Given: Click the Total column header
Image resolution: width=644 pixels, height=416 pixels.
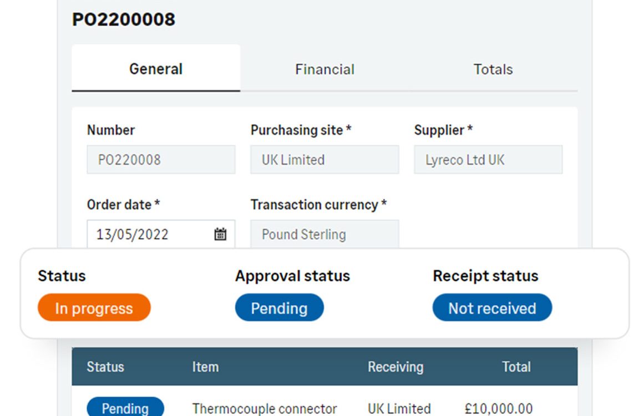Looking at the screenshot, I should pos(516,366).
